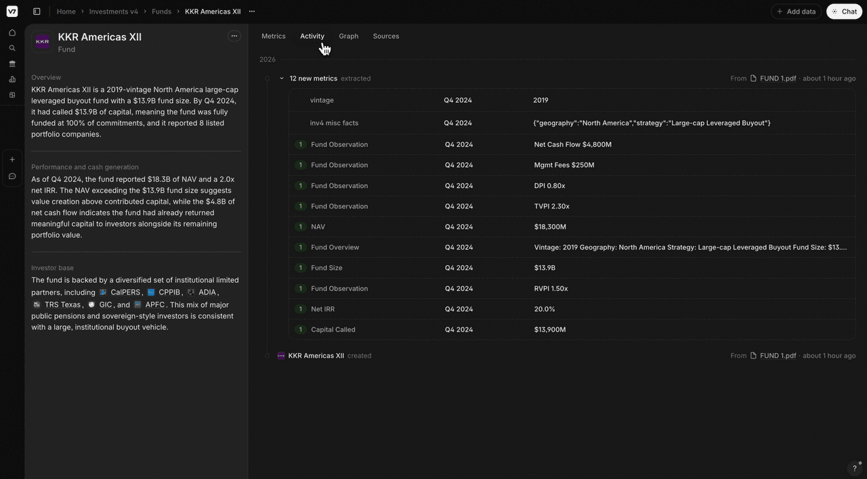Screen dimensions: 867x479
Task: Open FUND 1.pdf link in created row
Action: coord(778,356)
